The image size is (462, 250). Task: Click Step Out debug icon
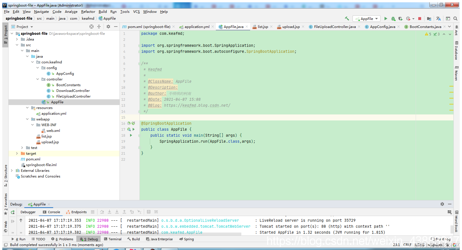tap(124, 212)
